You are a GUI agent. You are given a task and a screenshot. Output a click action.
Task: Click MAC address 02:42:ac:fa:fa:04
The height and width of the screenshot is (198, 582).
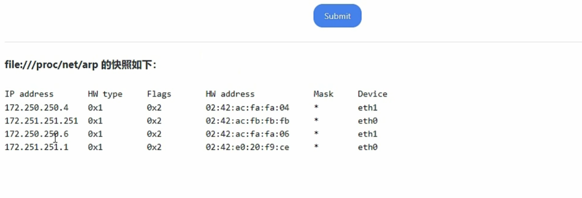(247, 108)
